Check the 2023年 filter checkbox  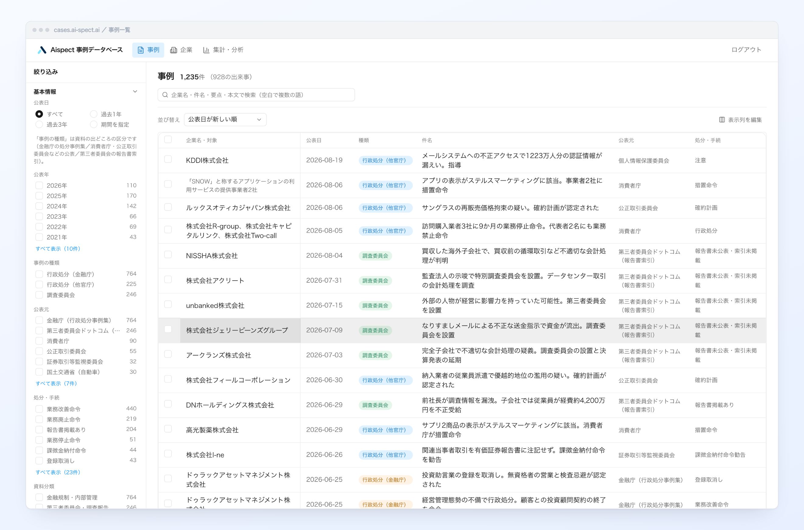(39, 217)
